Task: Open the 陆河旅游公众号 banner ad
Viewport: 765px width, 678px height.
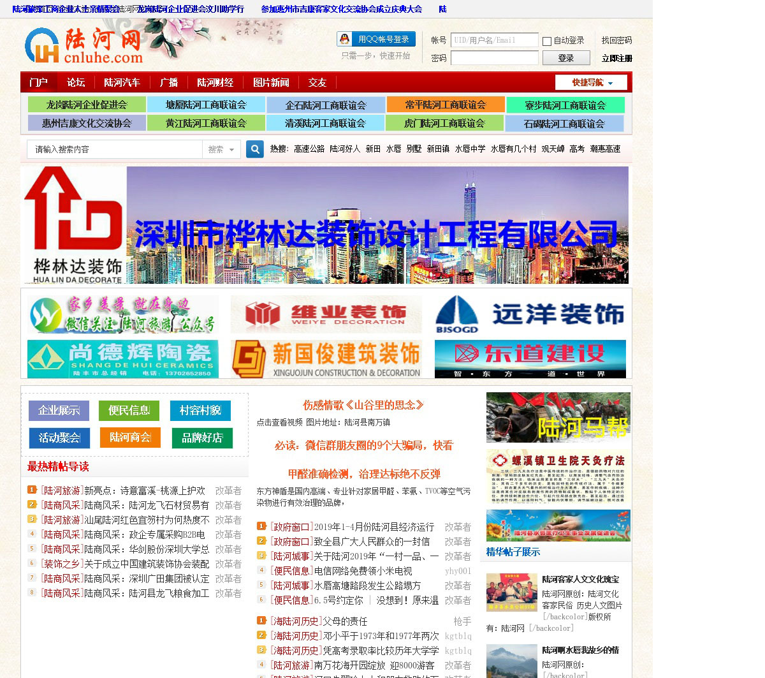Action: point(122,314)
